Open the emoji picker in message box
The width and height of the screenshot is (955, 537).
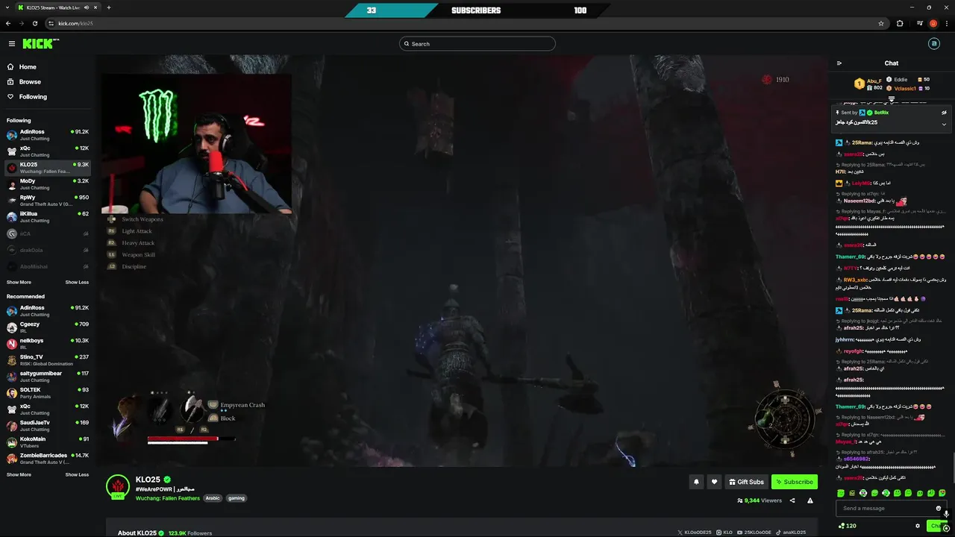[939, 509]
